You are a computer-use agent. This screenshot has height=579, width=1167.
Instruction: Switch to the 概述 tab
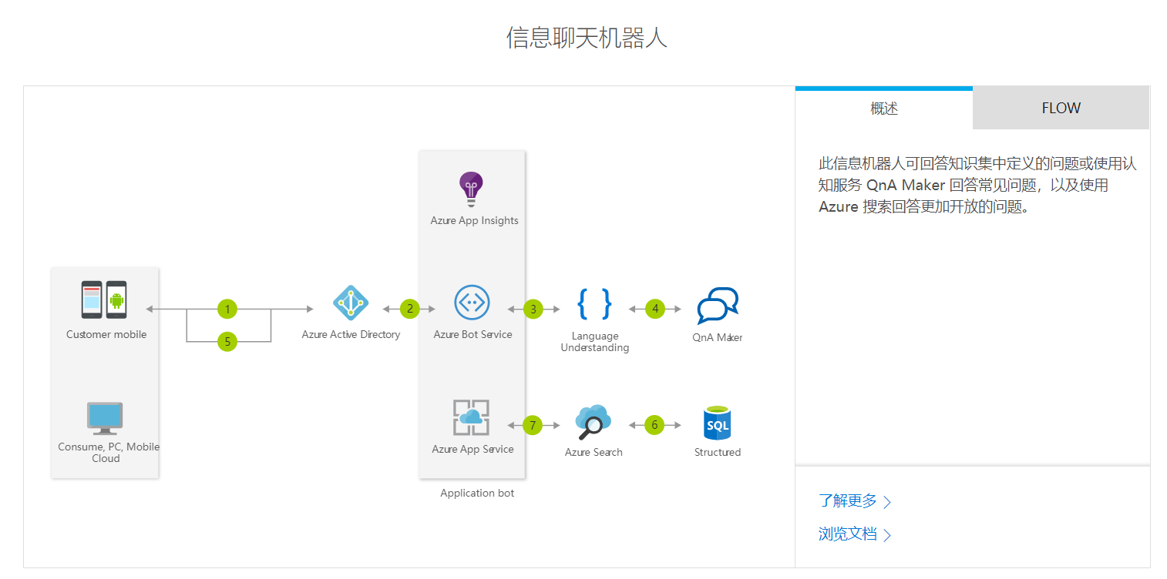883,108
